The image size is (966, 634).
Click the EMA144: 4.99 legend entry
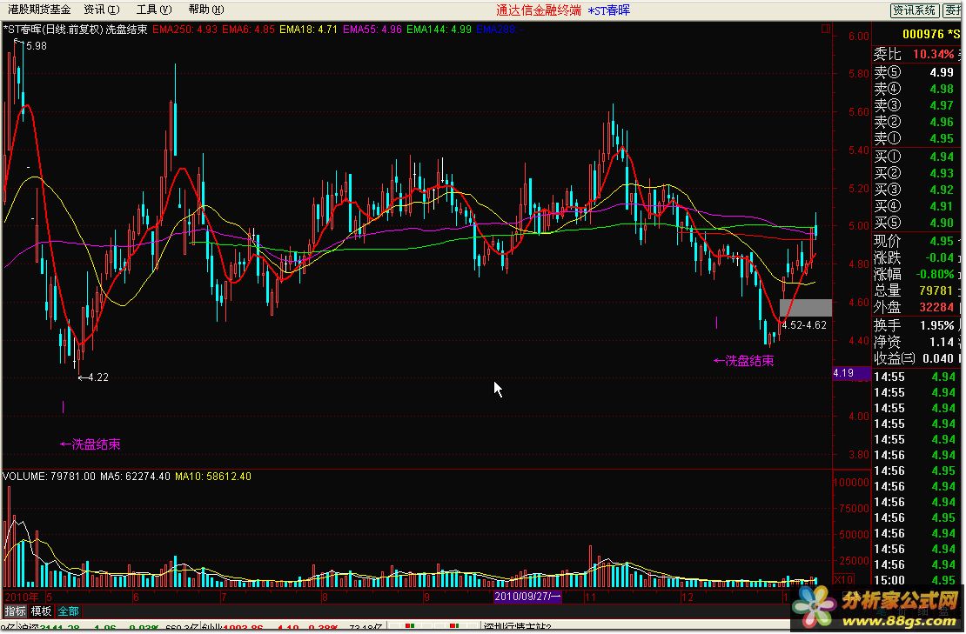(439, 30)
